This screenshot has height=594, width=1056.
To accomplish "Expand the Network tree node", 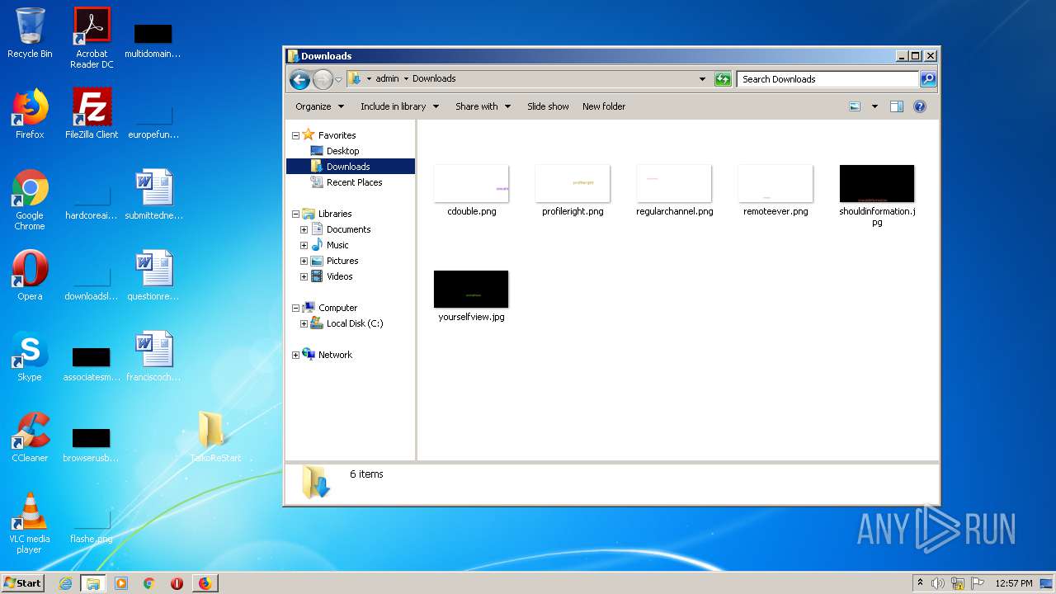I will click(295, 355).
